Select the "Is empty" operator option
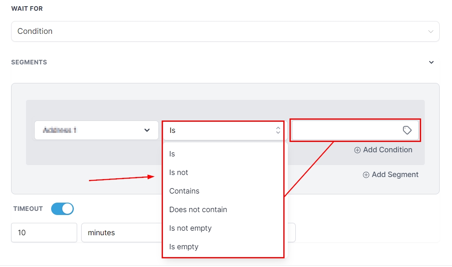The height and width of the screenshot is (267, 452). 184,247
